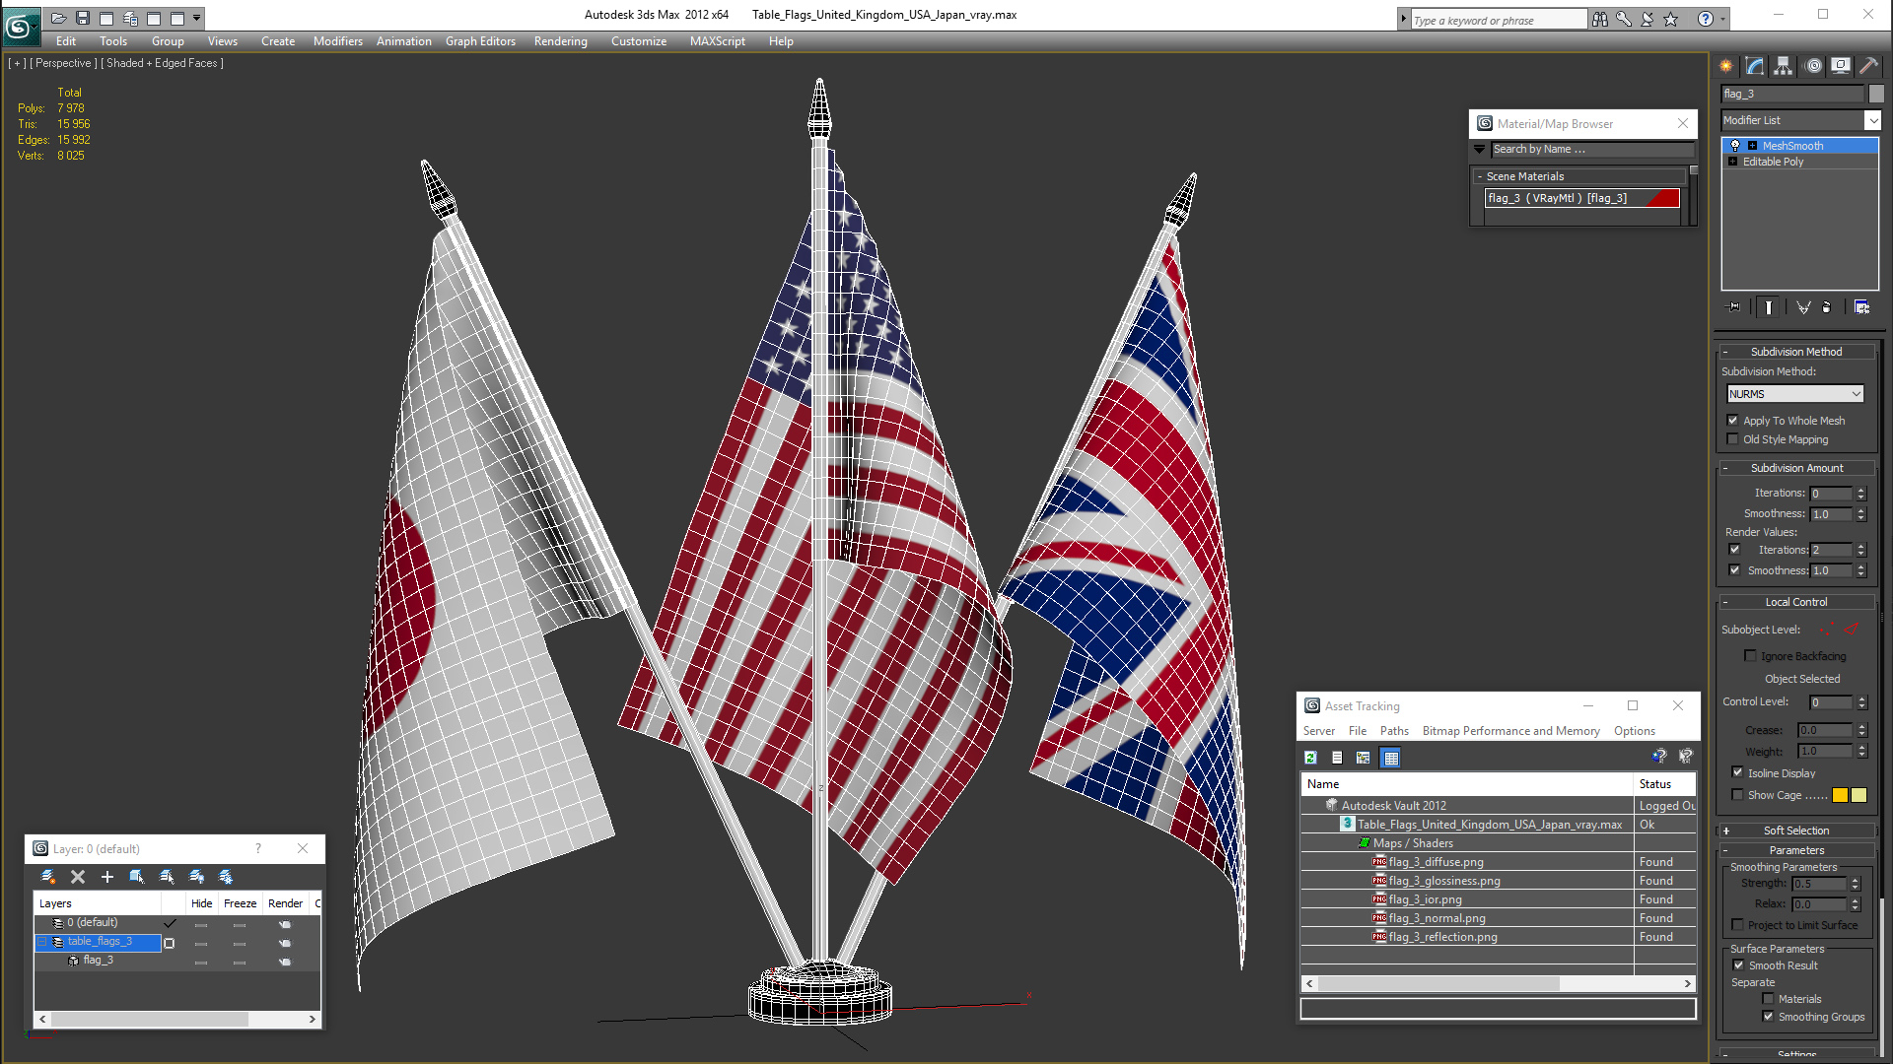
Task: Toggle Render Values Smoothness checkbox
Action: point(1735,570)
